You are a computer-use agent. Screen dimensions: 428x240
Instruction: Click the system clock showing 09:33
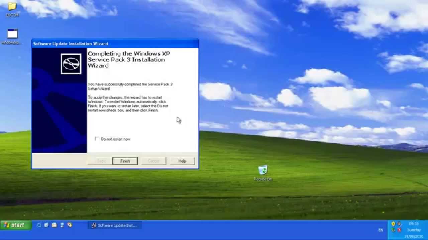(414, 224)
